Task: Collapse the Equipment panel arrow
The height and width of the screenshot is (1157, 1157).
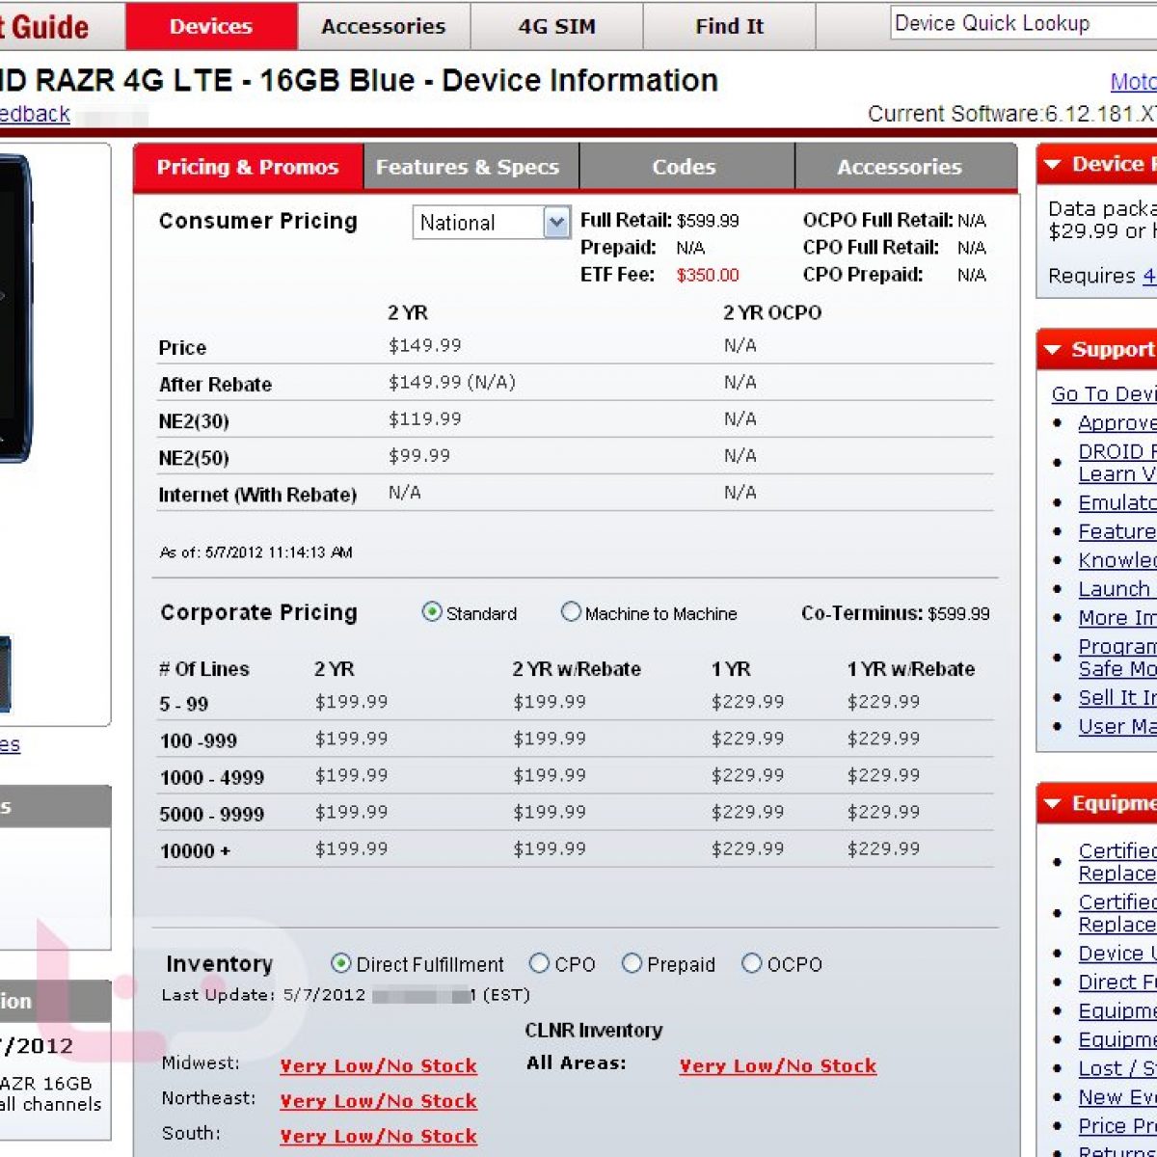Action: tap(1053, 804)
